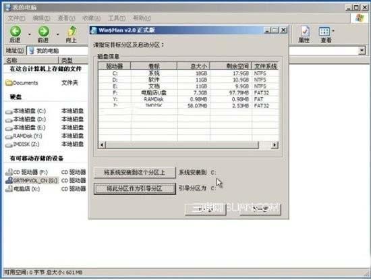This screenshot has height=280, width=371.
Task: Click the total size column header
Action: (194, 66)
